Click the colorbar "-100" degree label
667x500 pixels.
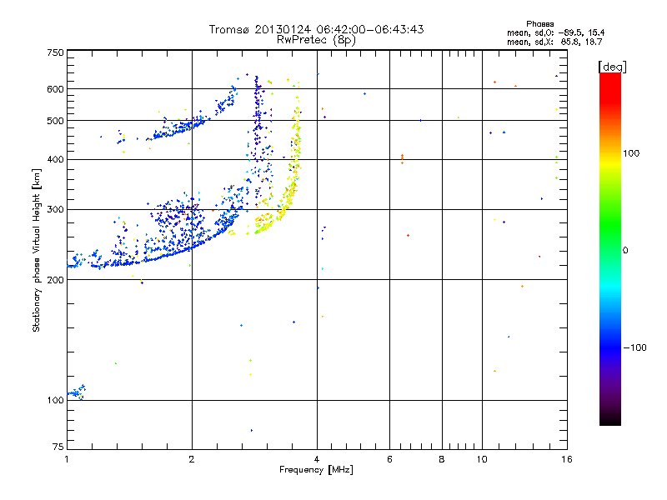coord(634,347)
